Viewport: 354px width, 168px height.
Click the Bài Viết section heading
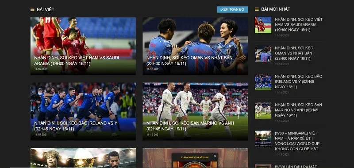pyautogui.click(x=46, y=9)
